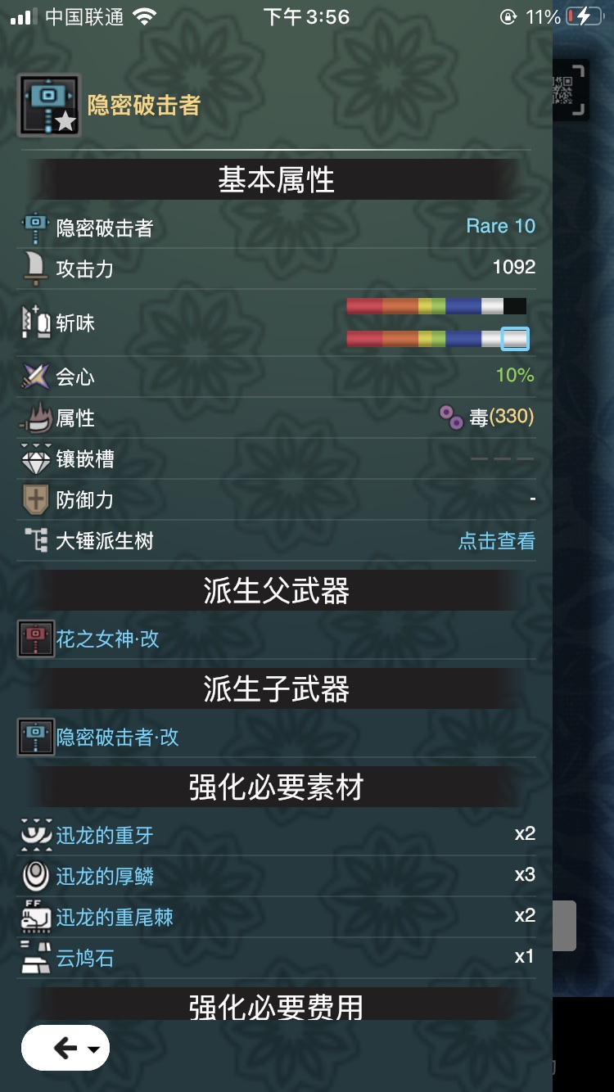Screen dimensions: 614x1092
Task: View parent weapon 花之女神·改
Action: [x=107, y=639]
